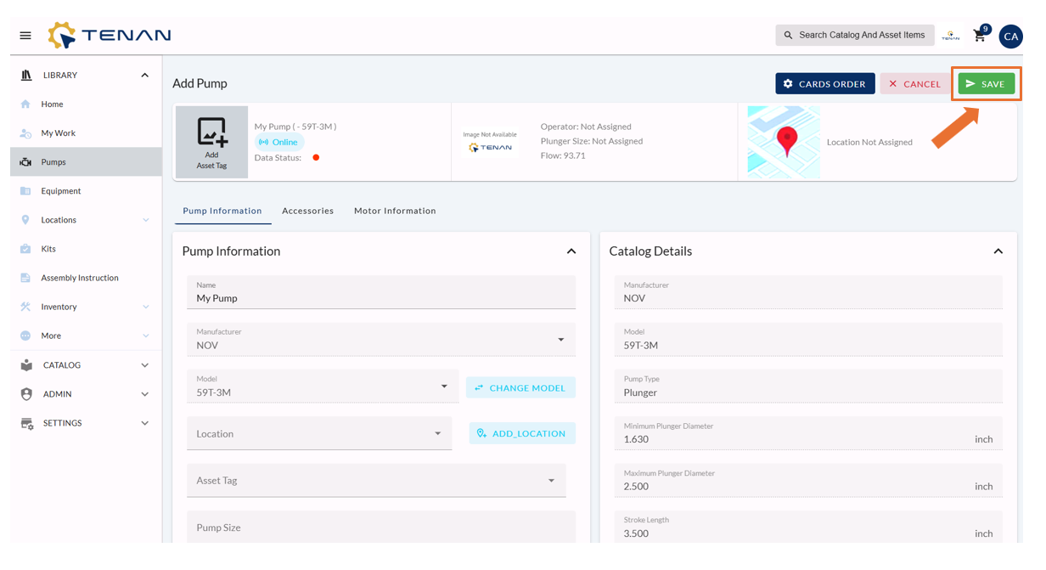Go to Home in sidebar
This screenshot has width=1046, height=570.
point(52,104)
